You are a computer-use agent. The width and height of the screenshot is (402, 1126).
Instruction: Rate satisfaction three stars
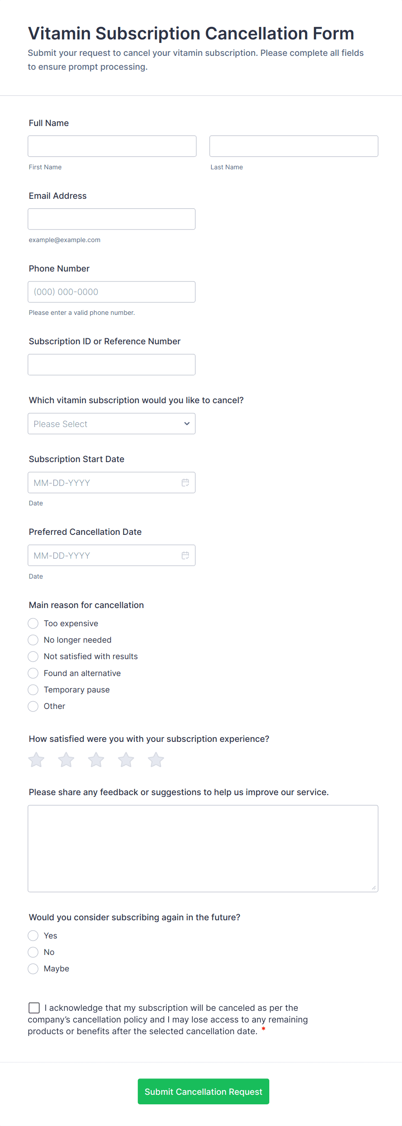point(96,760)
